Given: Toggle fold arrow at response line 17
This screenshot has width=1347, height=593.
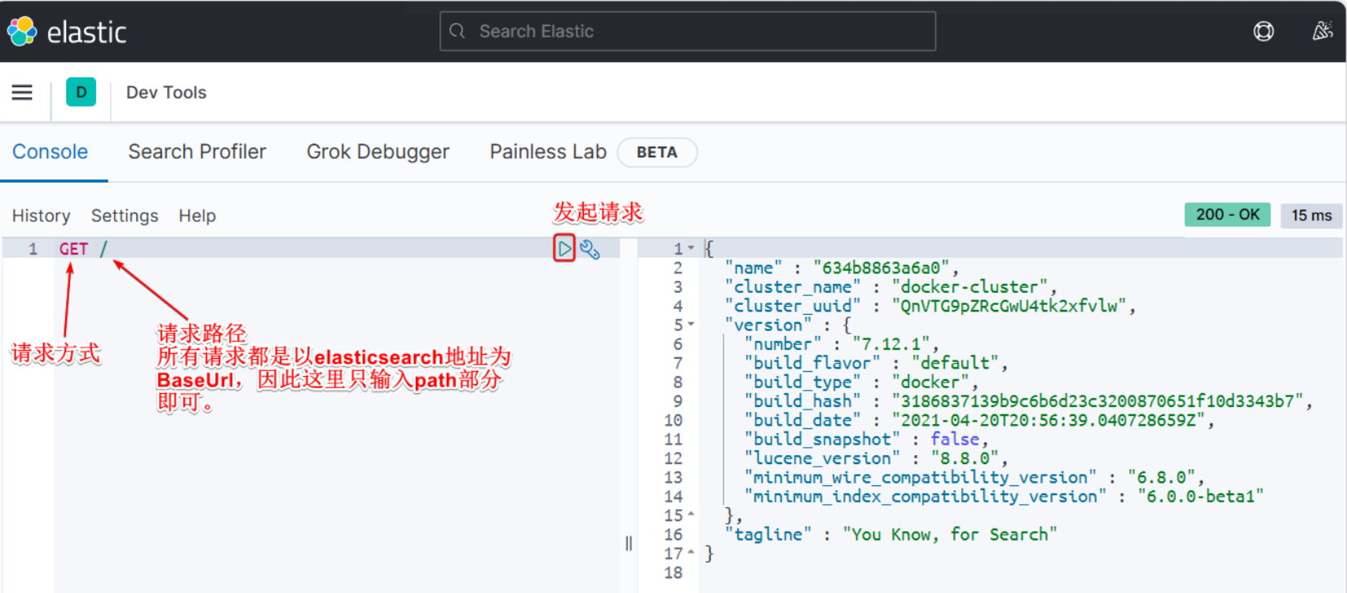Looking at the screenshot, I should [x=691, y=553].
